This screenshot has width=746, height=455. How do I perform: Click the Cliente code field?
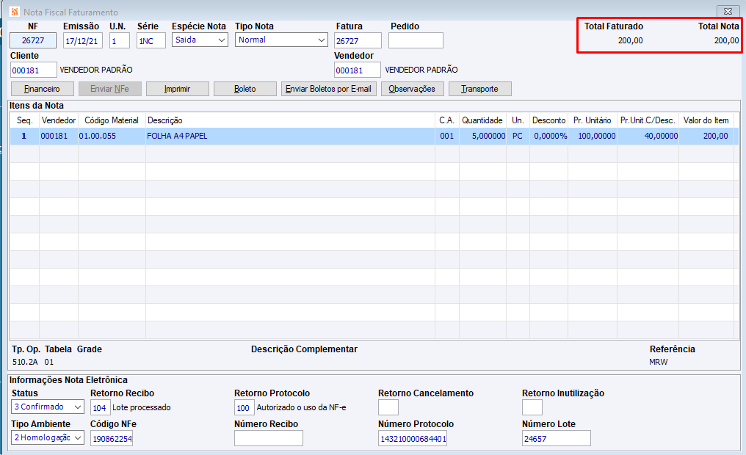[33, 70]
